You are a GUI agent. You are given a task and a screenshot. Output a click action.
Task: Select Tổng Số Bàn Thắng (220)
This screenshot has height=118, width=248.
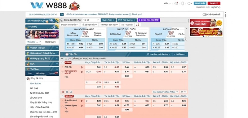coord(41,103)
